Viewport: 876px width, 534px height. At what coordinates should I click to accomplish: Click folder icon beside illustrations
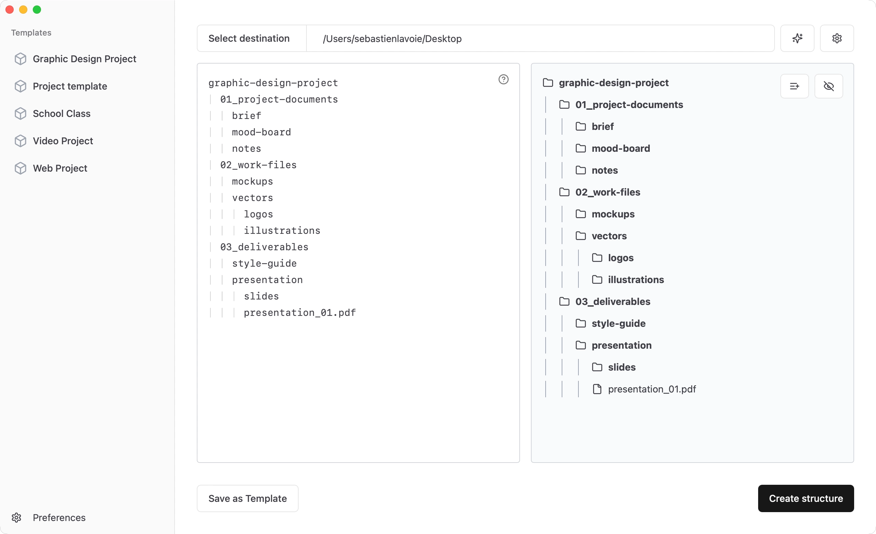(x=597, y=280)
